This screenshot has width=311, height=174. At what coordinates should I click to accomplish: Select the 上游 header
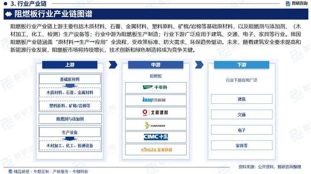(x=70, y=65)
